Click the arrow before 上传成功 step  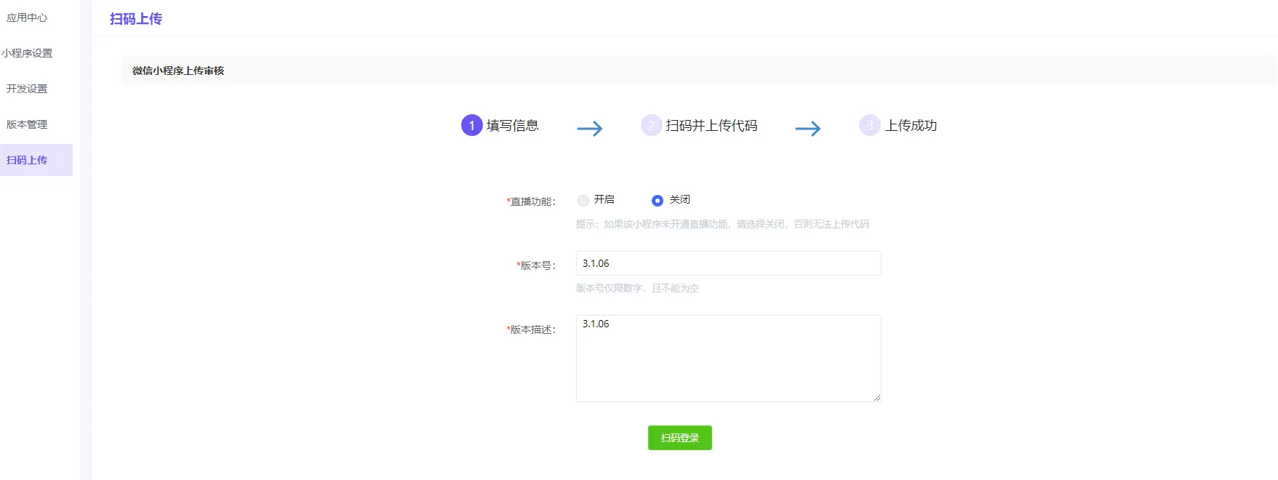(807, 129)
